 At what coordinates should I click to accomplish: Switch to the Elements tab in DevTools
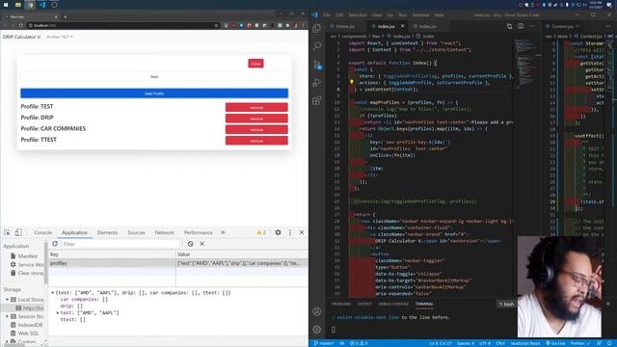[107, 232]
